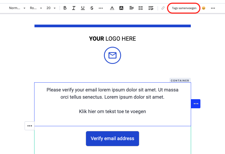Click the envelope icon image
Screen dimensions: 225x154
[112, 55]
